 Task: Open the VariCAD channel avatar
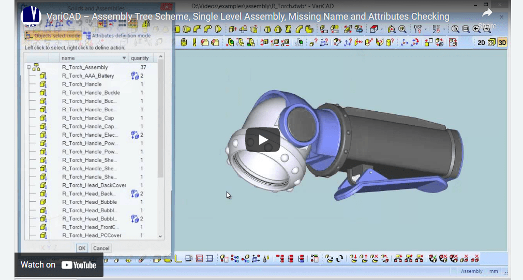point(31,17)
